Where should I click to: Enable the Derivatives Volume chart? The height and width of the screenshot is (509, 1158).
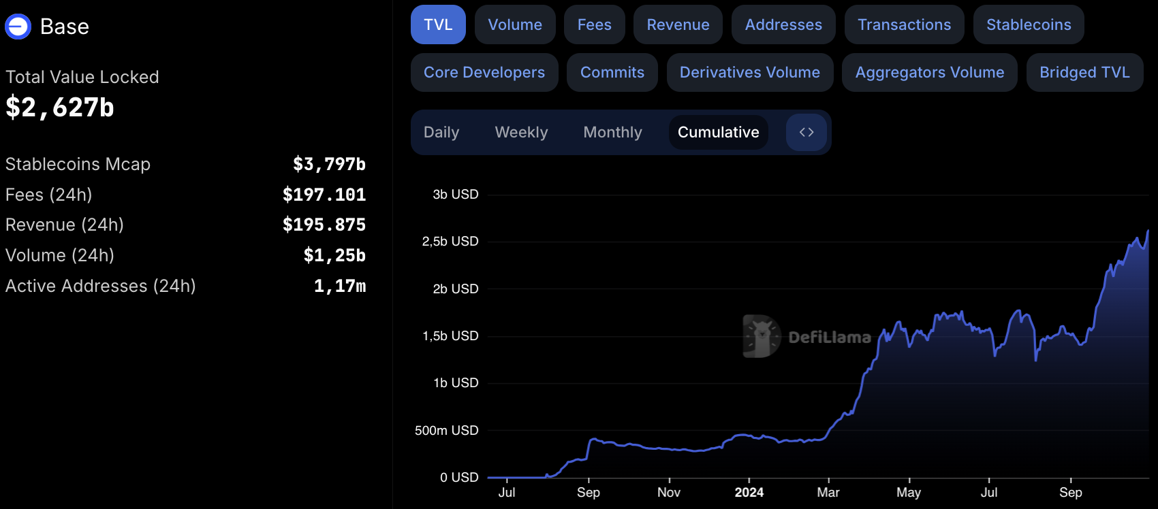pos(750,72)
